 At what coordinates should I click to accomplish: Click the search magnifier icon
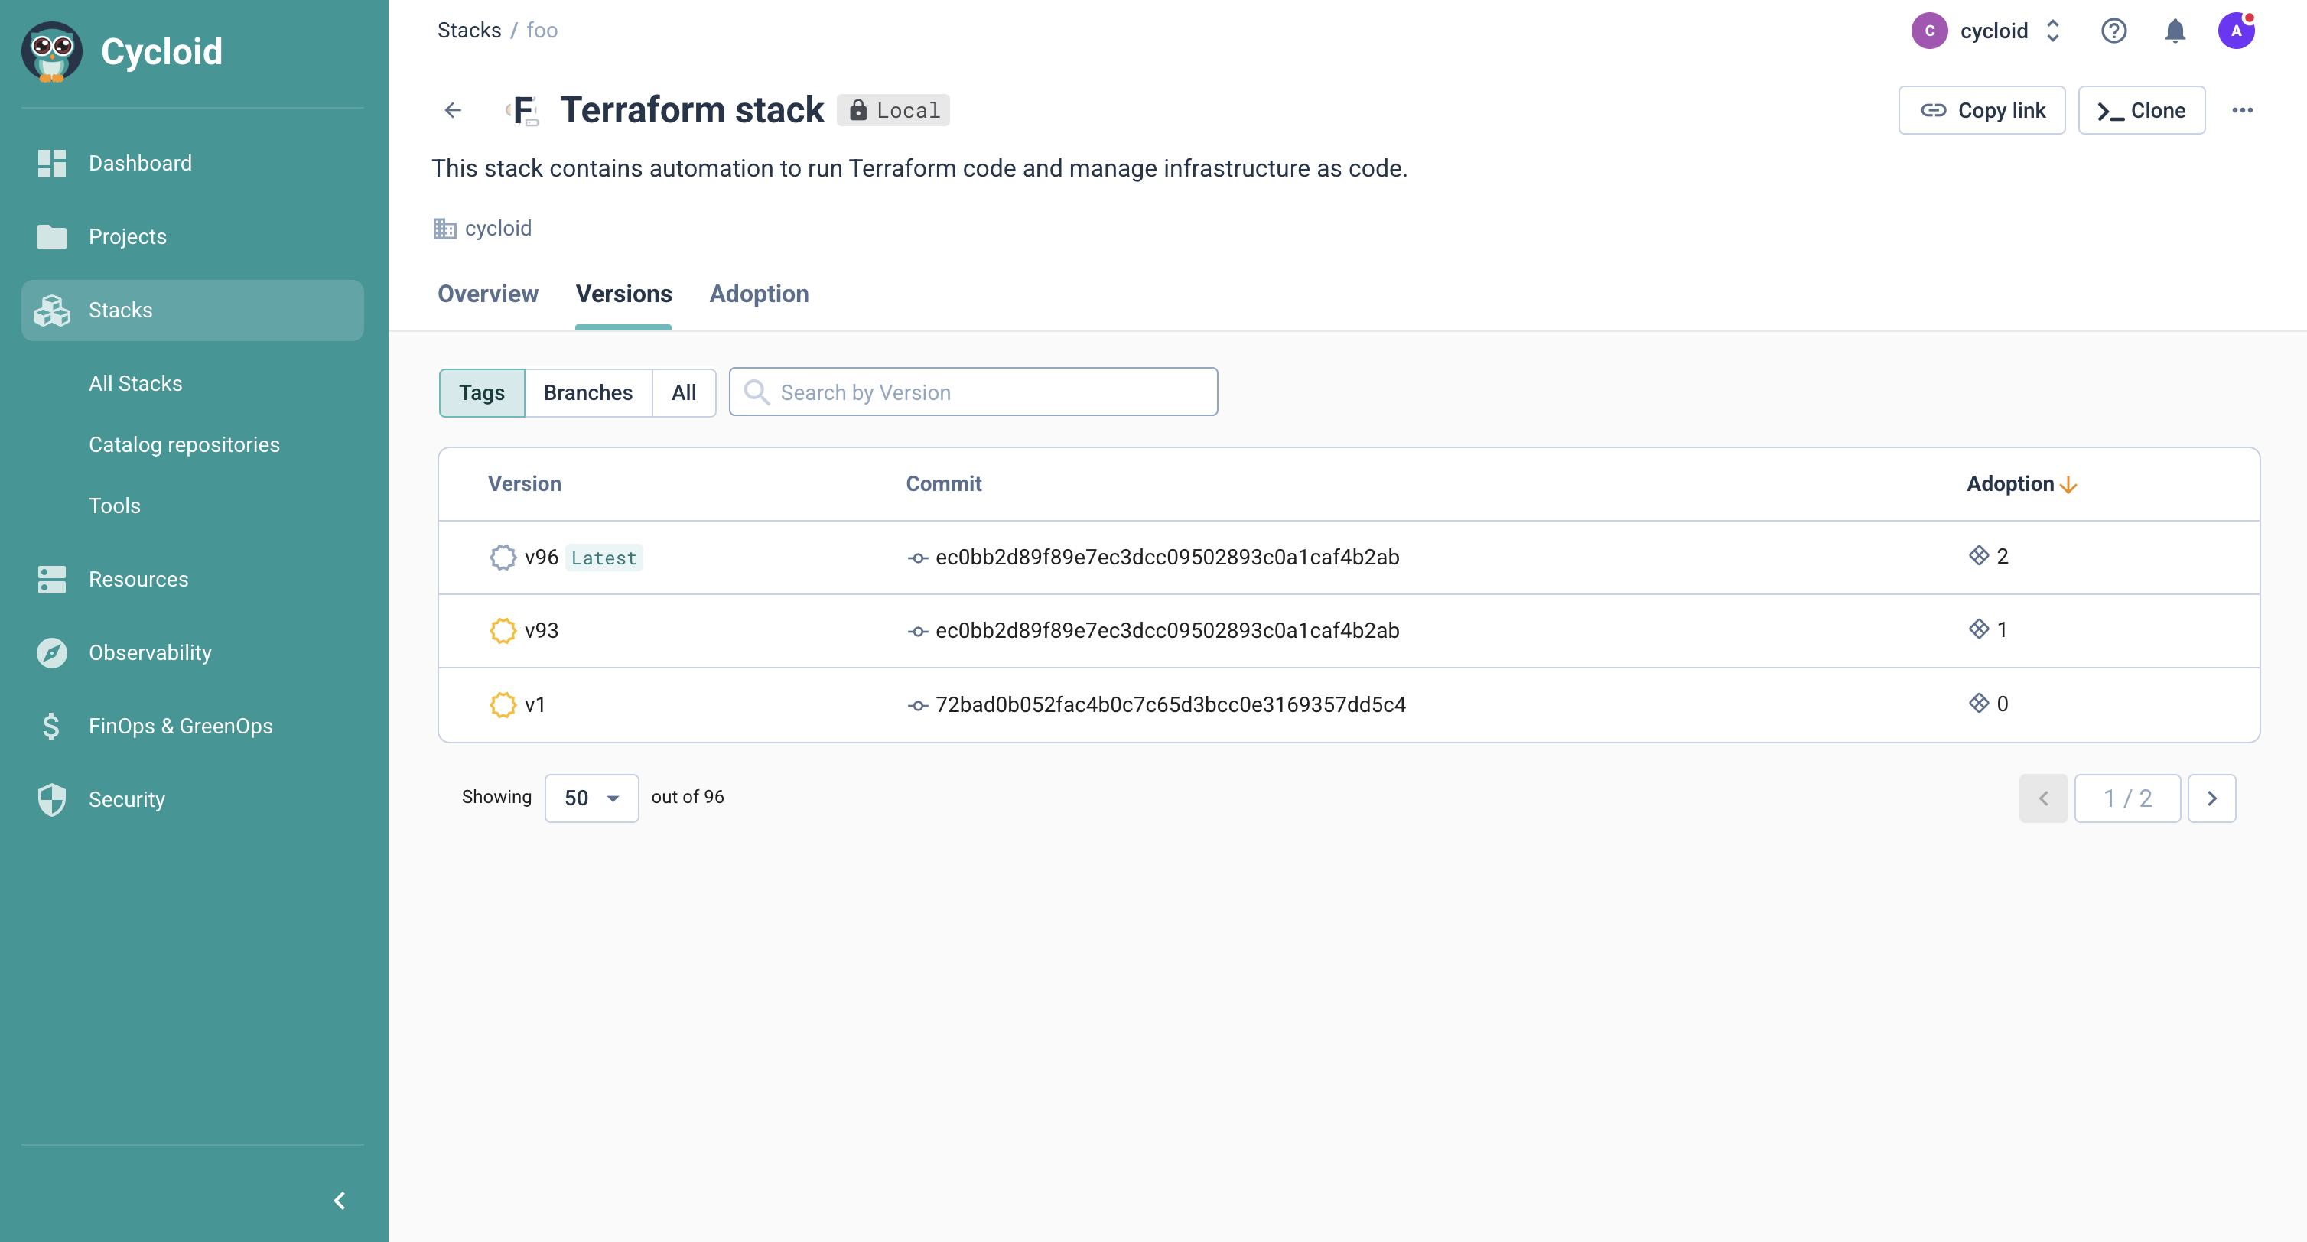pos(757,392)
